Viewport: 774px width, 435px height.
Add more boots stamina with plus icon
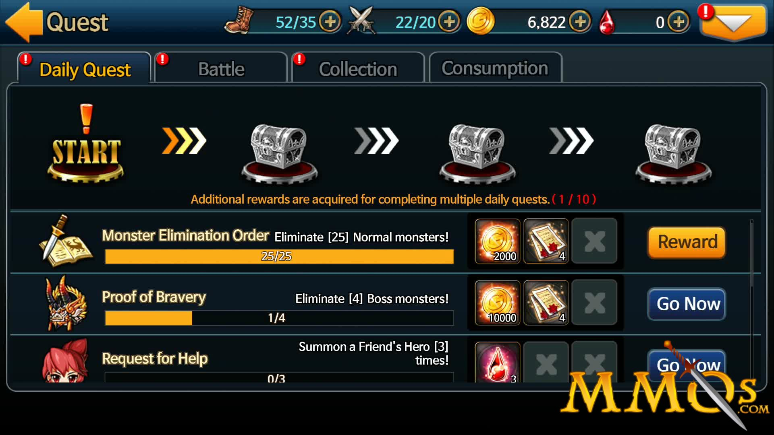[330, 21]
